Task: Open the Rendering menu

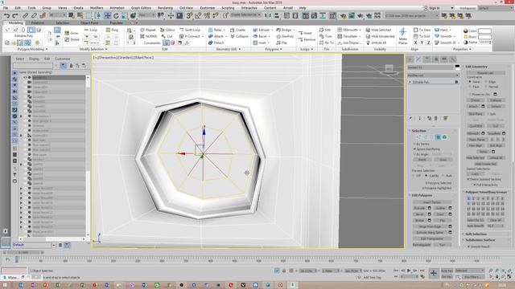Action: pos(165,8)
